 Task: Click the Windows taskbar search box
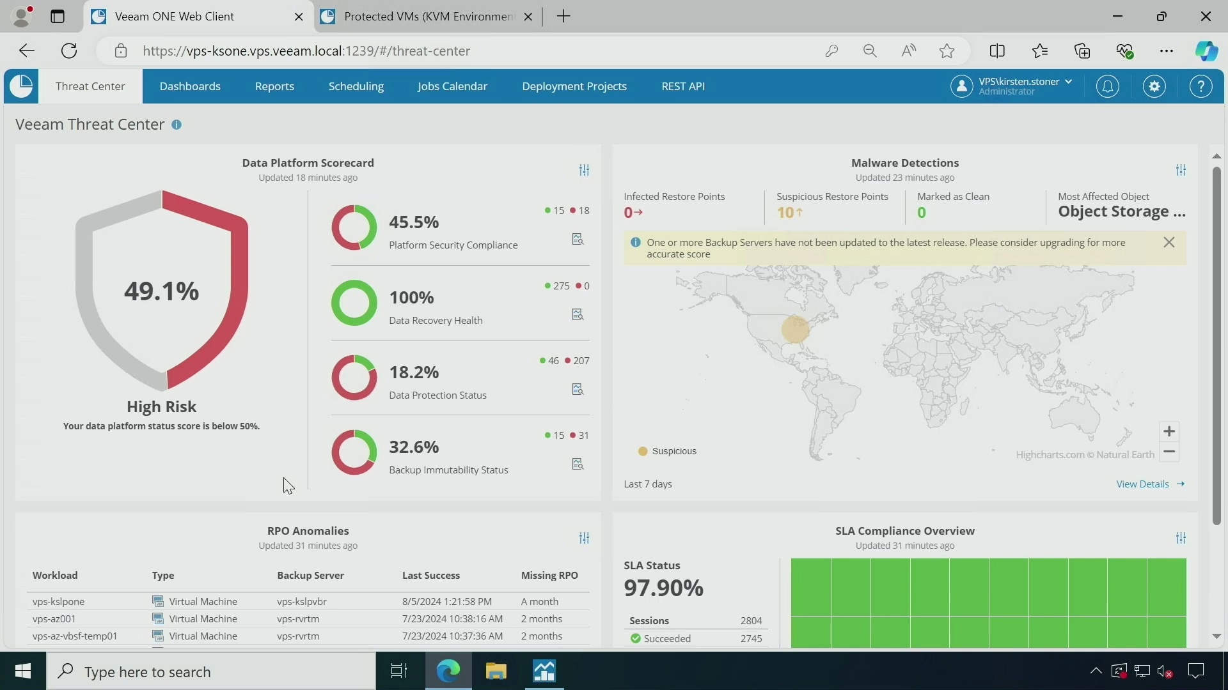(211, 671)
